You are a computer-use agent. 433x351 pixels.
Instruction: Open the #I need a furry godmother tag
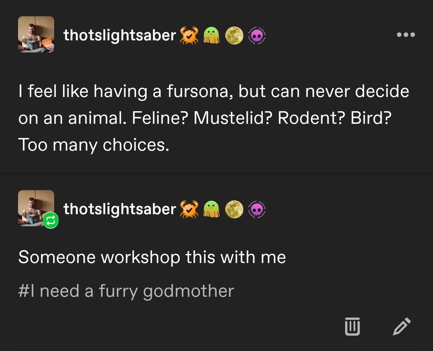click(126, 291)
